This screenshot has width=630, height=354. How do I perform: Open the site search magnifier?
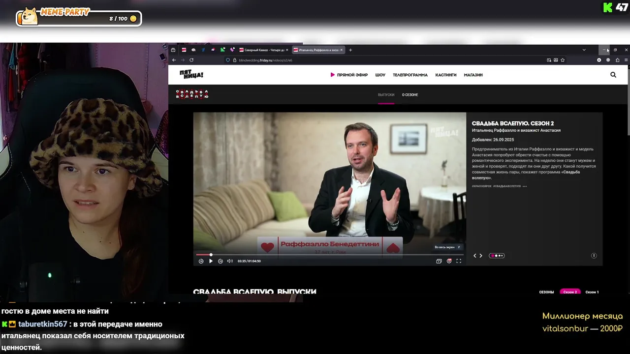click(x=613, y=75)
